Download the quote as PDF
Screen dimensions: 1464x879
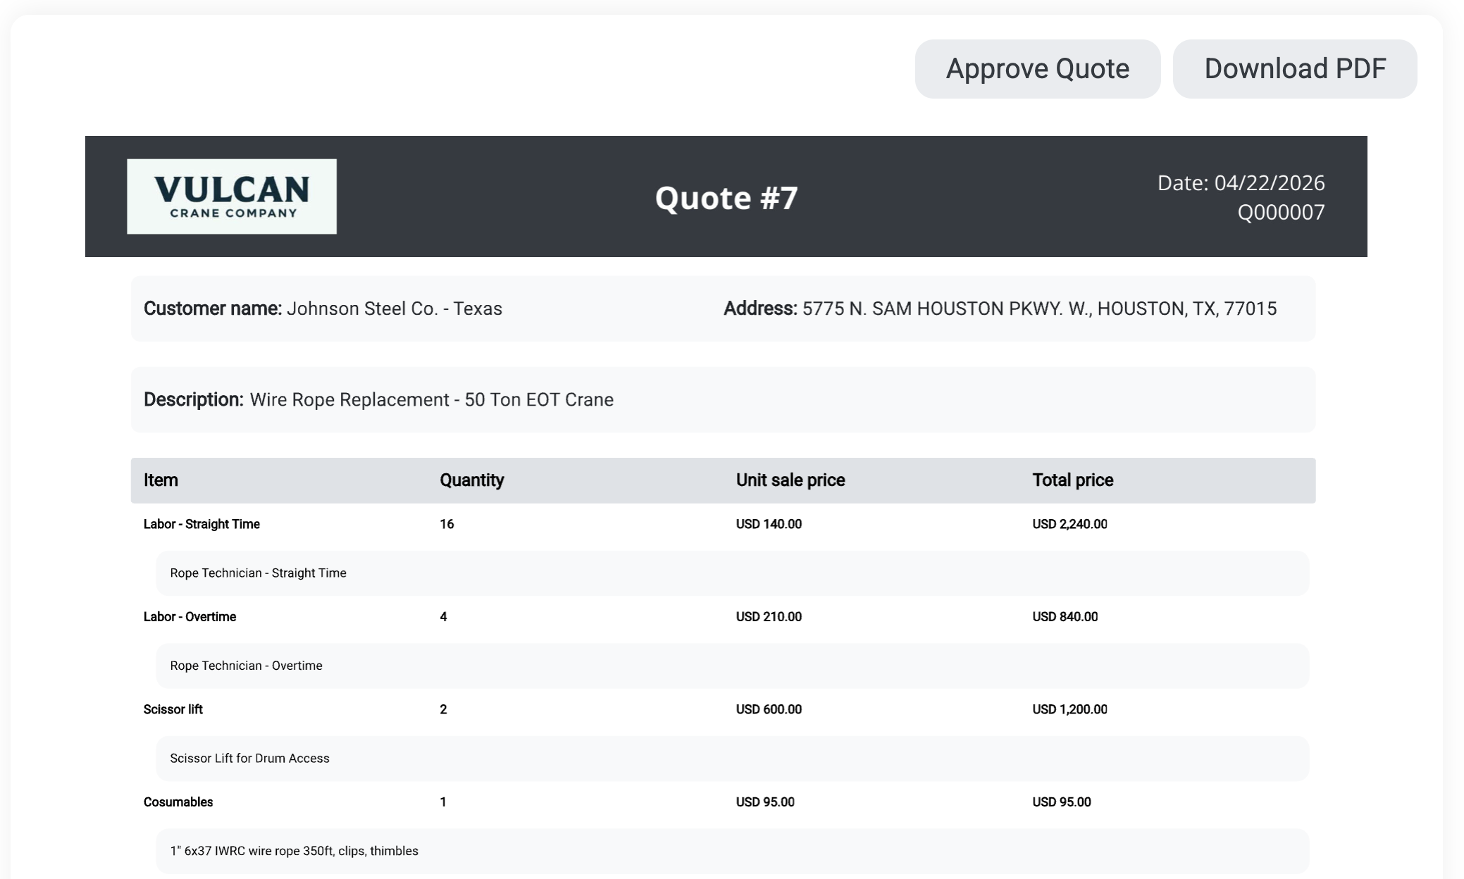[x=1294, y=69]
